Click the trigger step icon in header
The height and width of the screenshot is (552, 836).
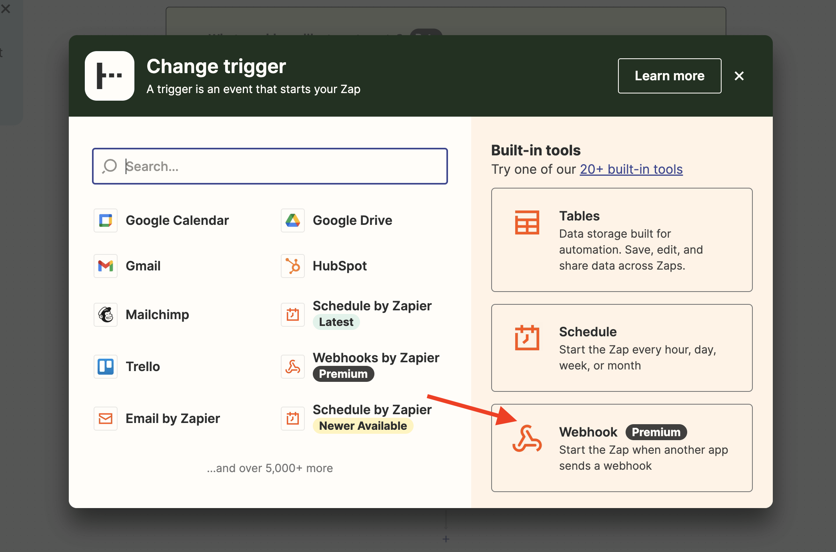click(x=110, y=76)
